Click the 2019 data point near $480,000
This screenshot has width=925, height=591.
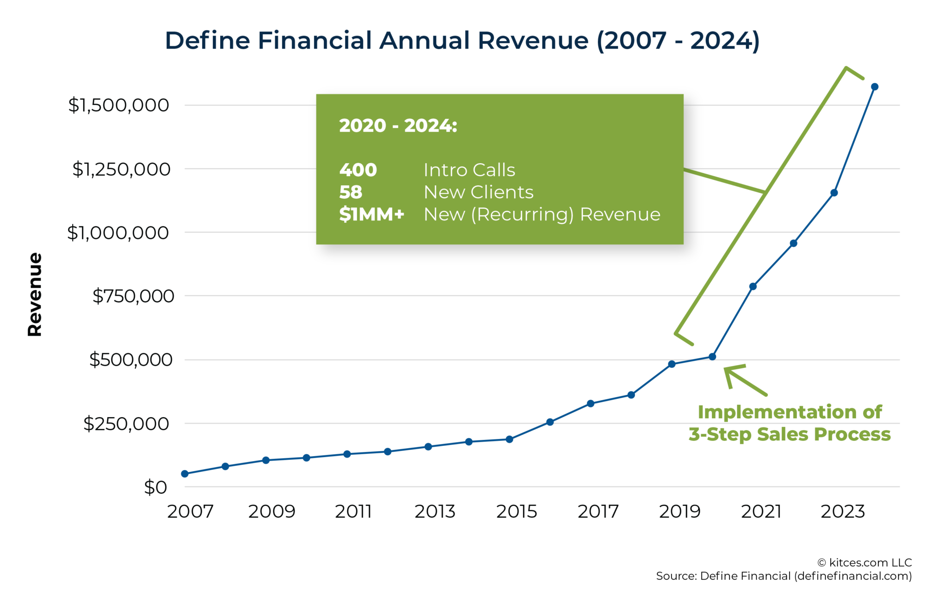pyautogui.click(x=672, y=364)
